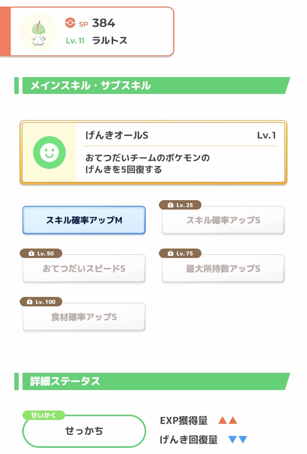Select the スキル確率アップM sub skill
Image resolution: width=307 pixels, height=454 pixels.
point(84,220)
